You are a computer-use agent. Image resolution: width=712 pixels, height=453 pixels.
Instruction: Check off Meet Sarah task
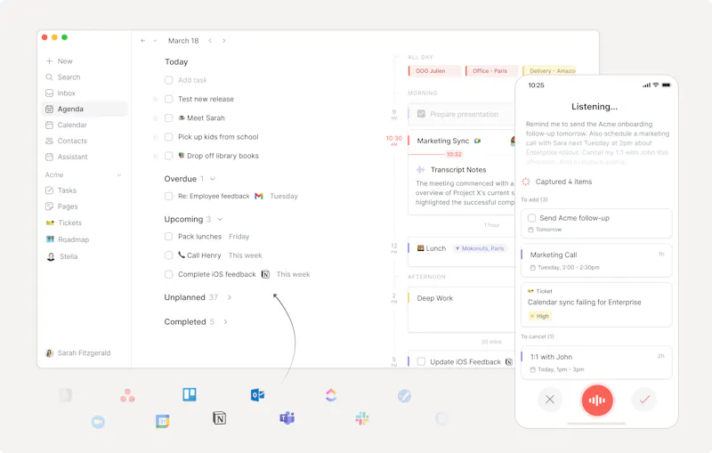click(168, 118)
